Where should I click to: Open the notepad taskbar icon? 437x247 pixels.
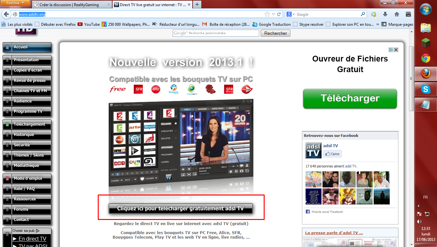(426, 105)
